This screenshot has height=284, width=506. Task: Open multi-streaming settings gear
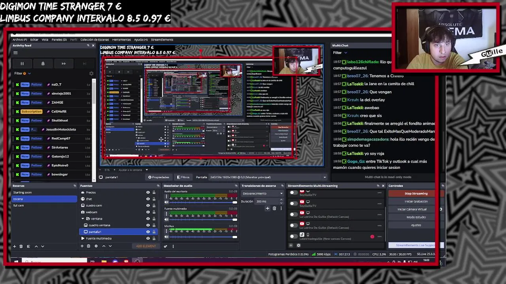point(298,245)
